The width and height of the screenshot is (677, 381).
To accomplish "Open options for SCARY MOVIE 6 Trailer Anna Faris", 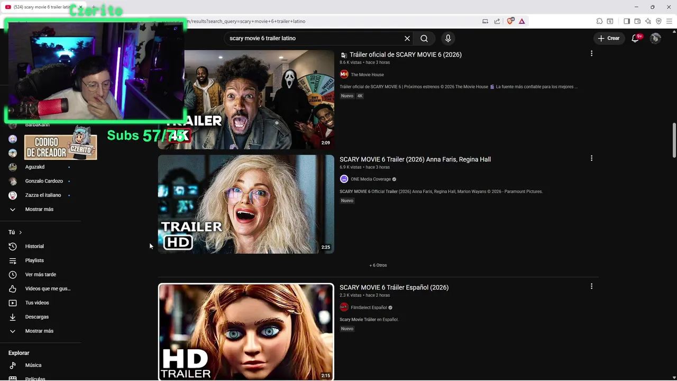I will tap(591, 158).
